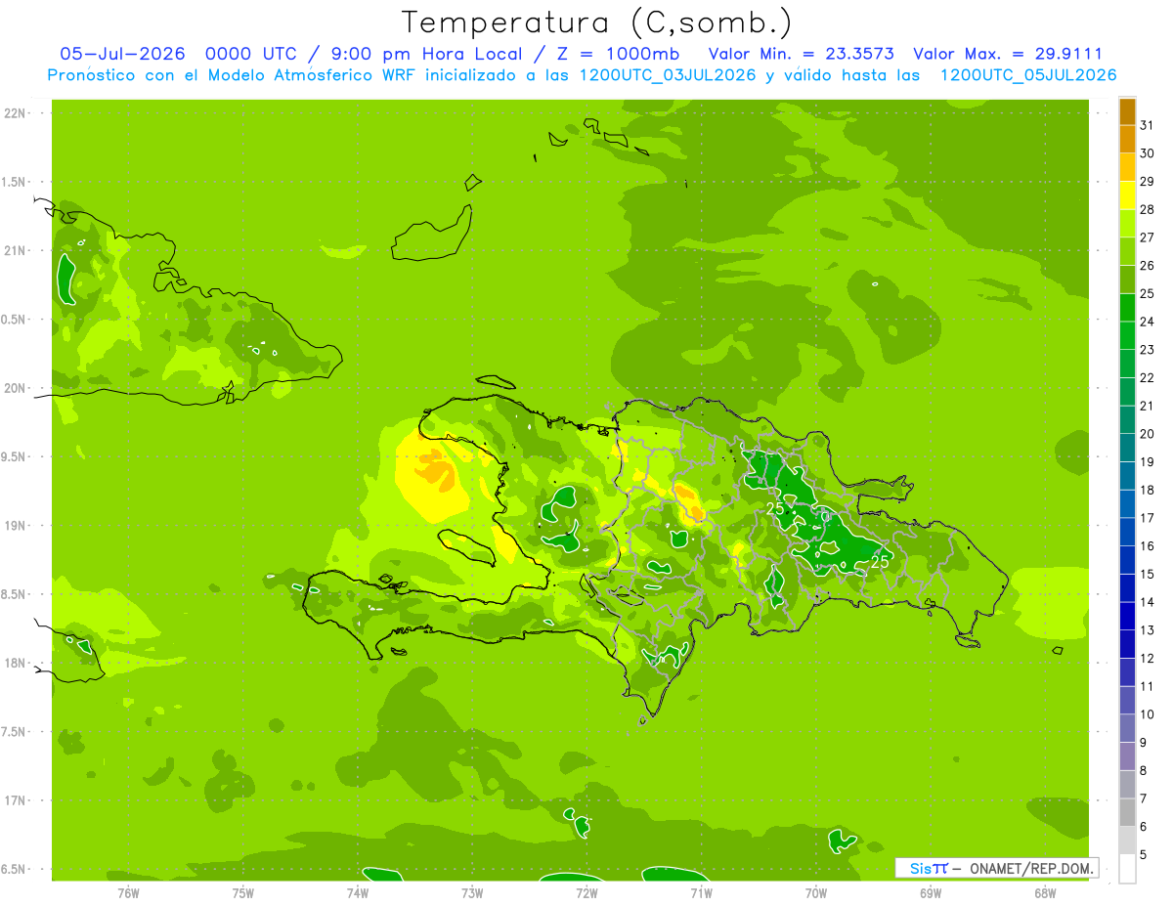Click the "70W" longitude axis label
This screenshot has height=906, width=1173.
(816, 892)
